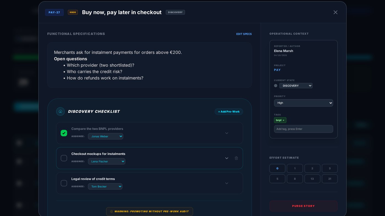
Task: Click the Which provider (two shortlisted) question
Action: 100,65
